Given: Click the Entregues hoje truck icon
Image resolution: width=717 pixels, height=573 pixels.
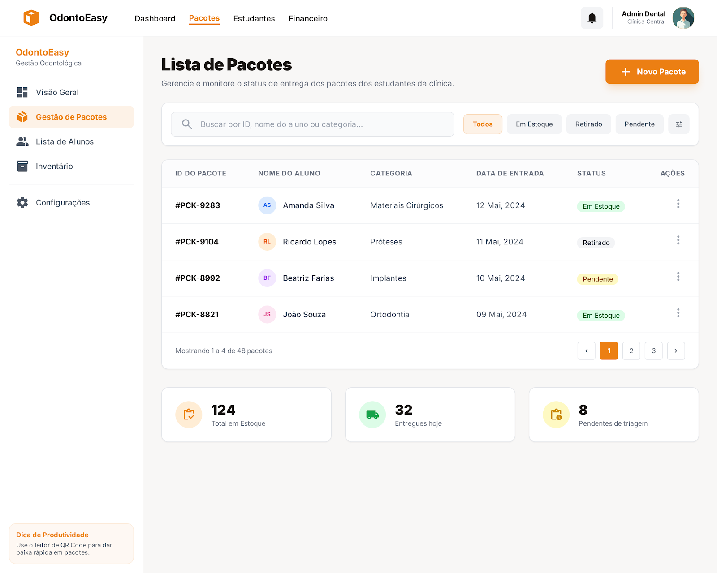Looking at the screenshot, I should point(372,415).
